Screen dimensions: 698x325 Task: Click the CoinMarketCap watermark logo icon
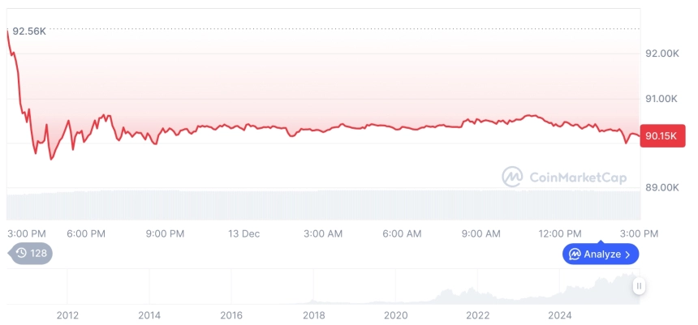coord(512,177)
